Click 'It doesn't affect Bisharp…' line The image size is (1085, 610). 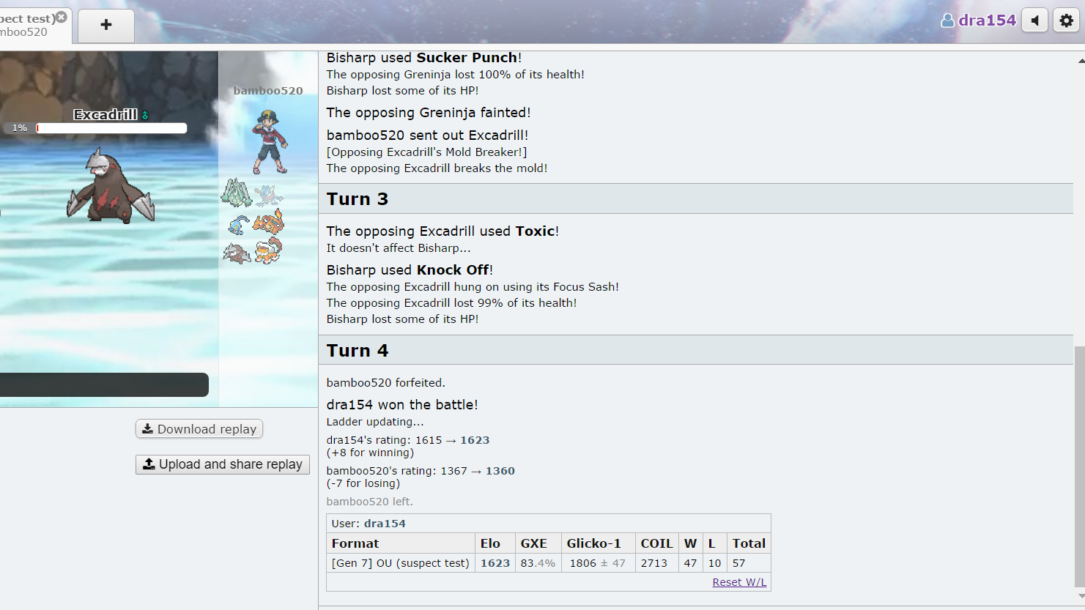coord(399,248)
